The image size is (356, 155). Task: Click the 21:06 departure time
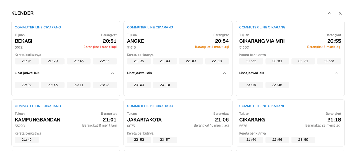point(222,120)
